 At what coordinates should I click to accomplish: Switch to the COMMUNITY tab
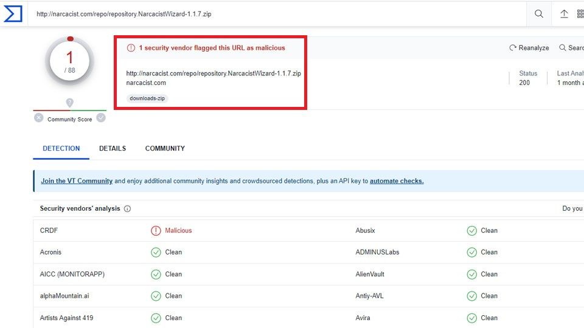click(165, 148)
